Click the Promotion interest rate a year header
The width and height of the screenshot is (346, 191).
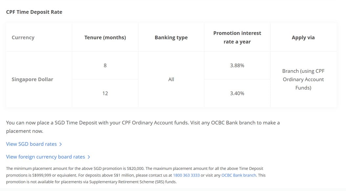click(x=237, y=37)
